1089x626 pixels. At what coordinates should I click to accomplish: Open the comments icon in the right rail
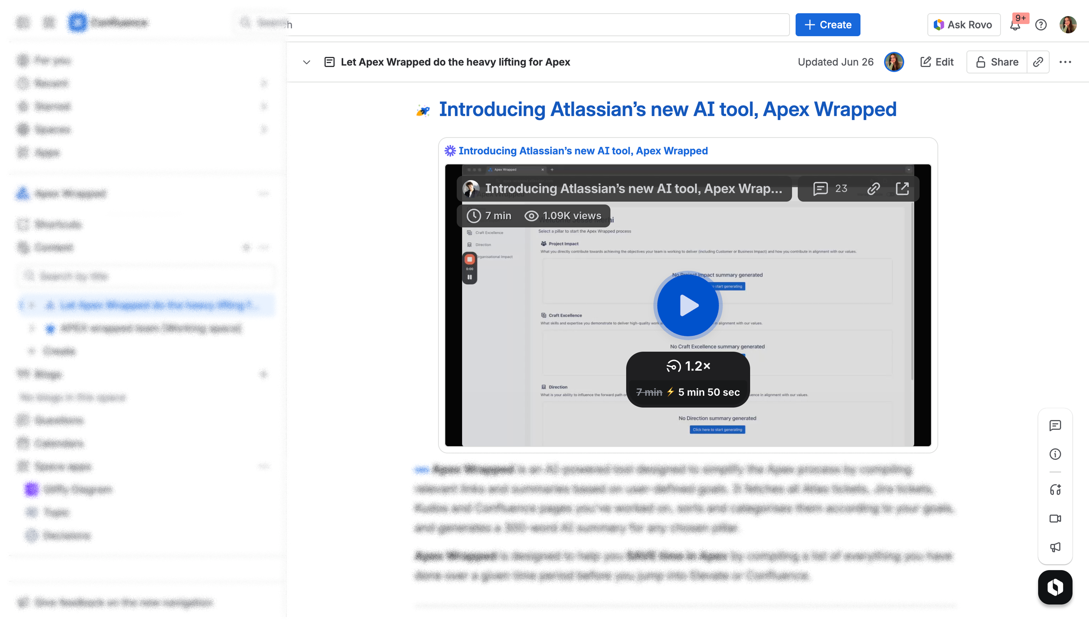click(1055, 426)
